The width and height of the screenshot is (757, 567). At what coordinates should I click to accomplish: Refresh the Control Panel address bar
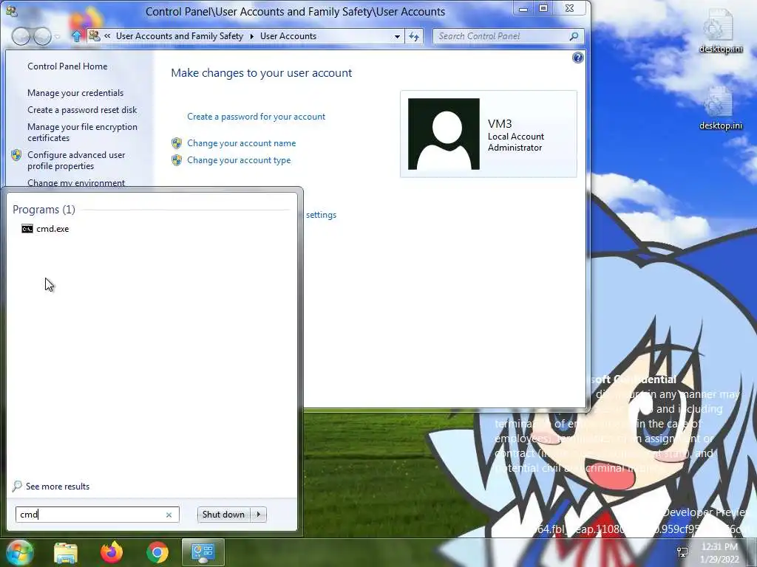tap(414, 36)
